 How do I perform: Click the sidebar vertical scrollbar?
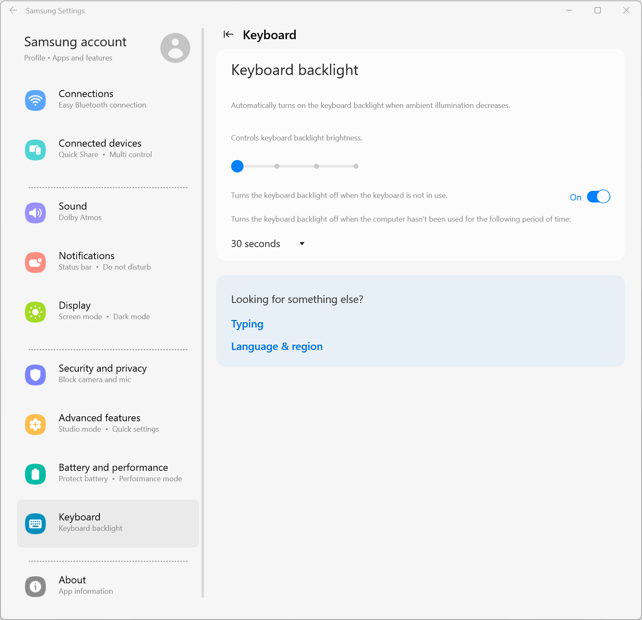(203, 312)
